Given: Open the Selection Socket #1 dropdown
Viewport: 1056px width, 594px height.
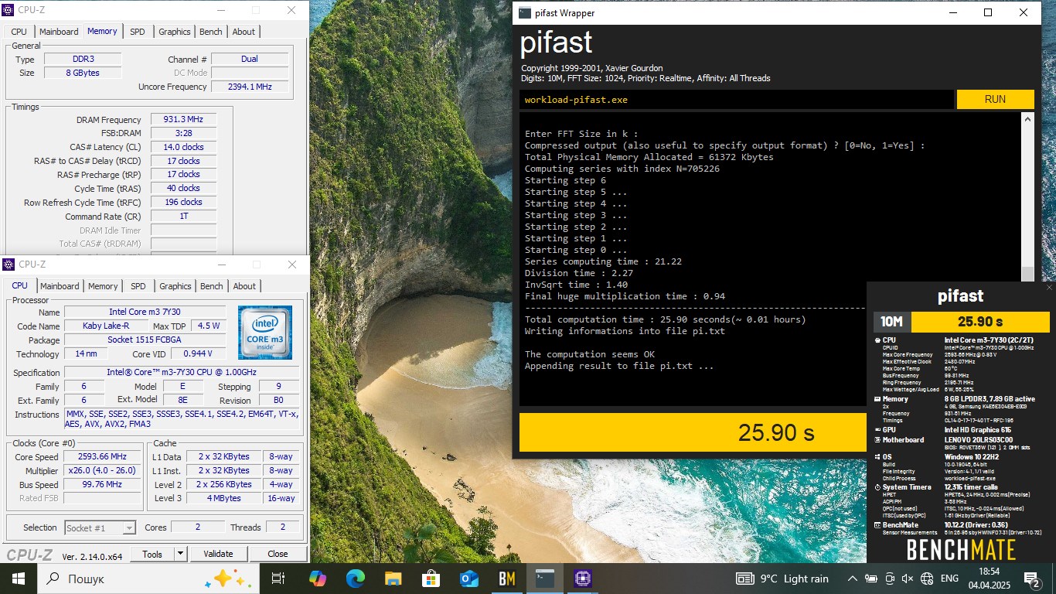Looking at the screenshot, I should [x=100, y=527].
